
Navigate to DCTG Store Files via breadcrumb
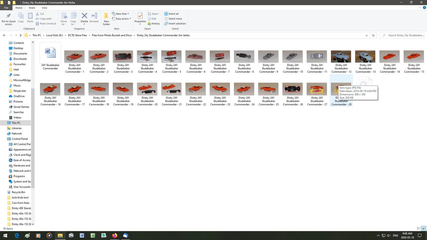tap(77, 35)
